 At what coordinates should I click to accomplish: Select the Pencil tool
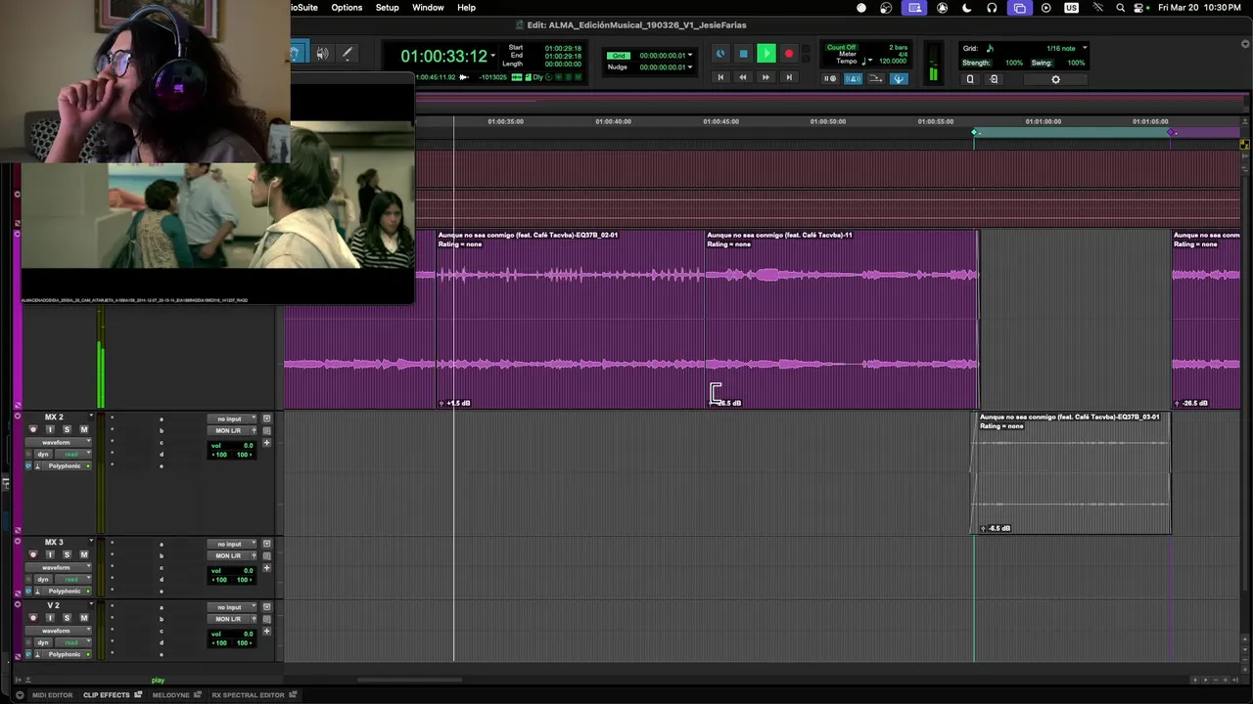pos(347,54)
